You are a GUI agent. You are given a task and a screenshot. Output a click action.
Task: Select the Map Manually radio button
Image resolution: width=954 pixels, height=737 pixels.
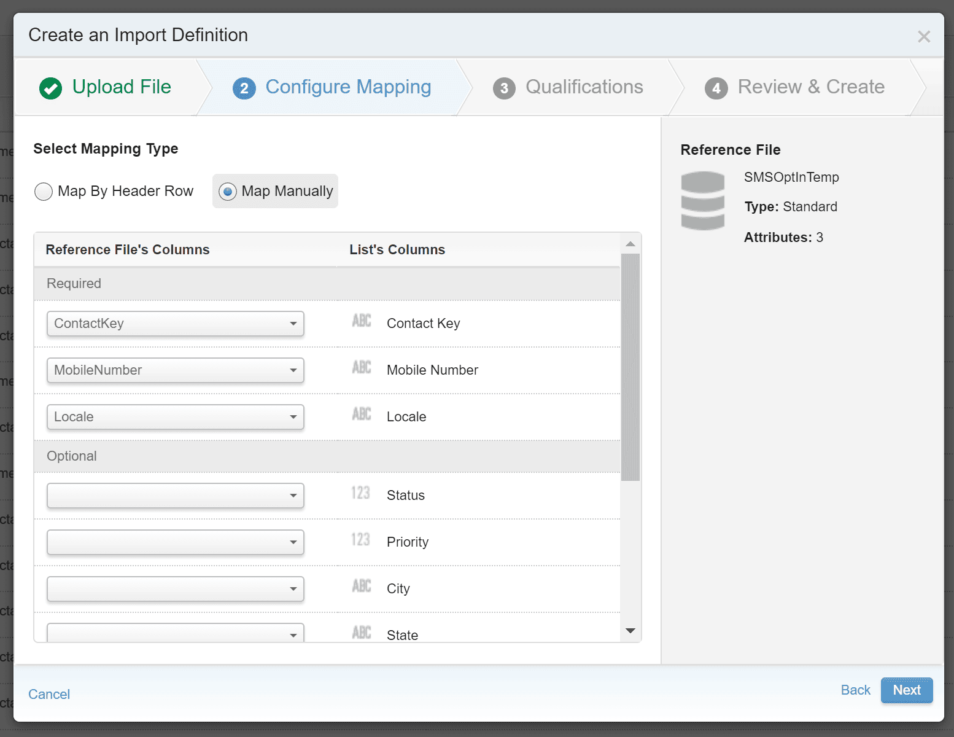coord(228,192)
